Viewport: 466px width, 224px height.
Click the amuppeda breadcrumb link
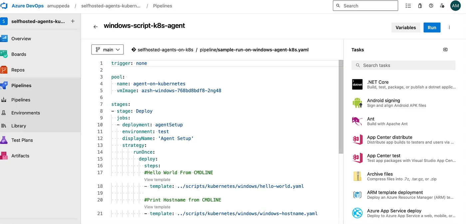(x=59, y=6)
